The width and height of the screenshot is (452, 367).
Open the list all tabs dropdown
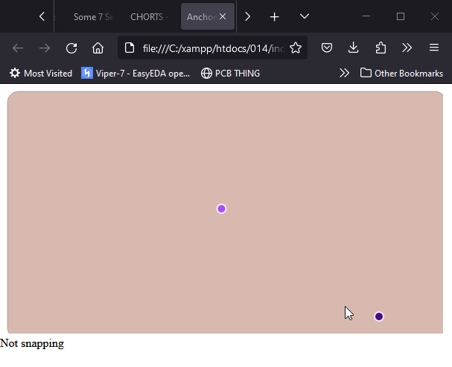pos(305,16)
